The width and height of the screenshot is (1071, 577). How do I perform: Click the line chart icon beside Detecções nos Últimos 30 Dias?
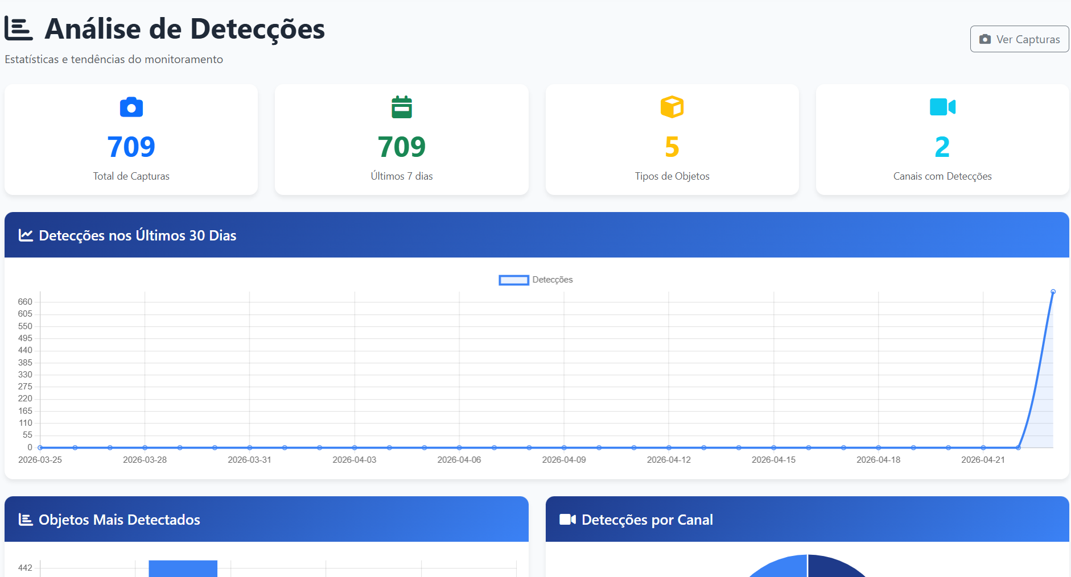(25, 235)
